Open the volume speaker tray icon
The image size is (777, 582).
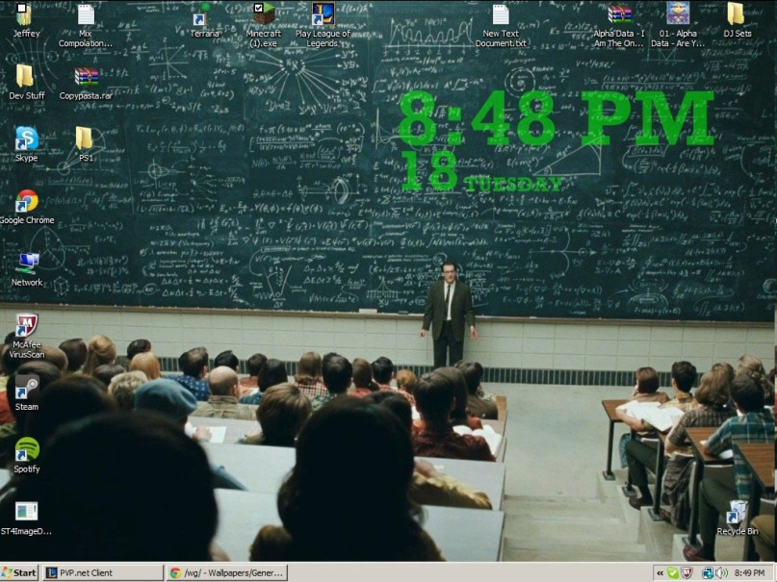coord(719,573)
